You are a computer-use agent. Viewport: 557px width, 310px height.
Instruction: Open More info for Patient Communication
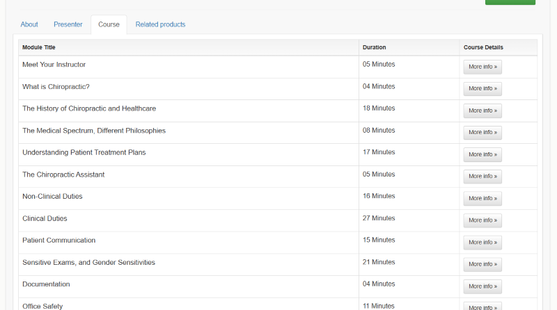[483, 243]
